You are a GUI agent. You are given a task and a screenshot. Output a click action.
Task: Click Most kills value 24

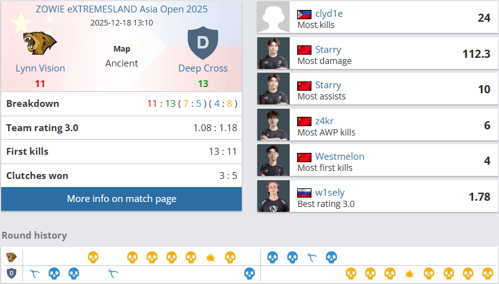484,18
